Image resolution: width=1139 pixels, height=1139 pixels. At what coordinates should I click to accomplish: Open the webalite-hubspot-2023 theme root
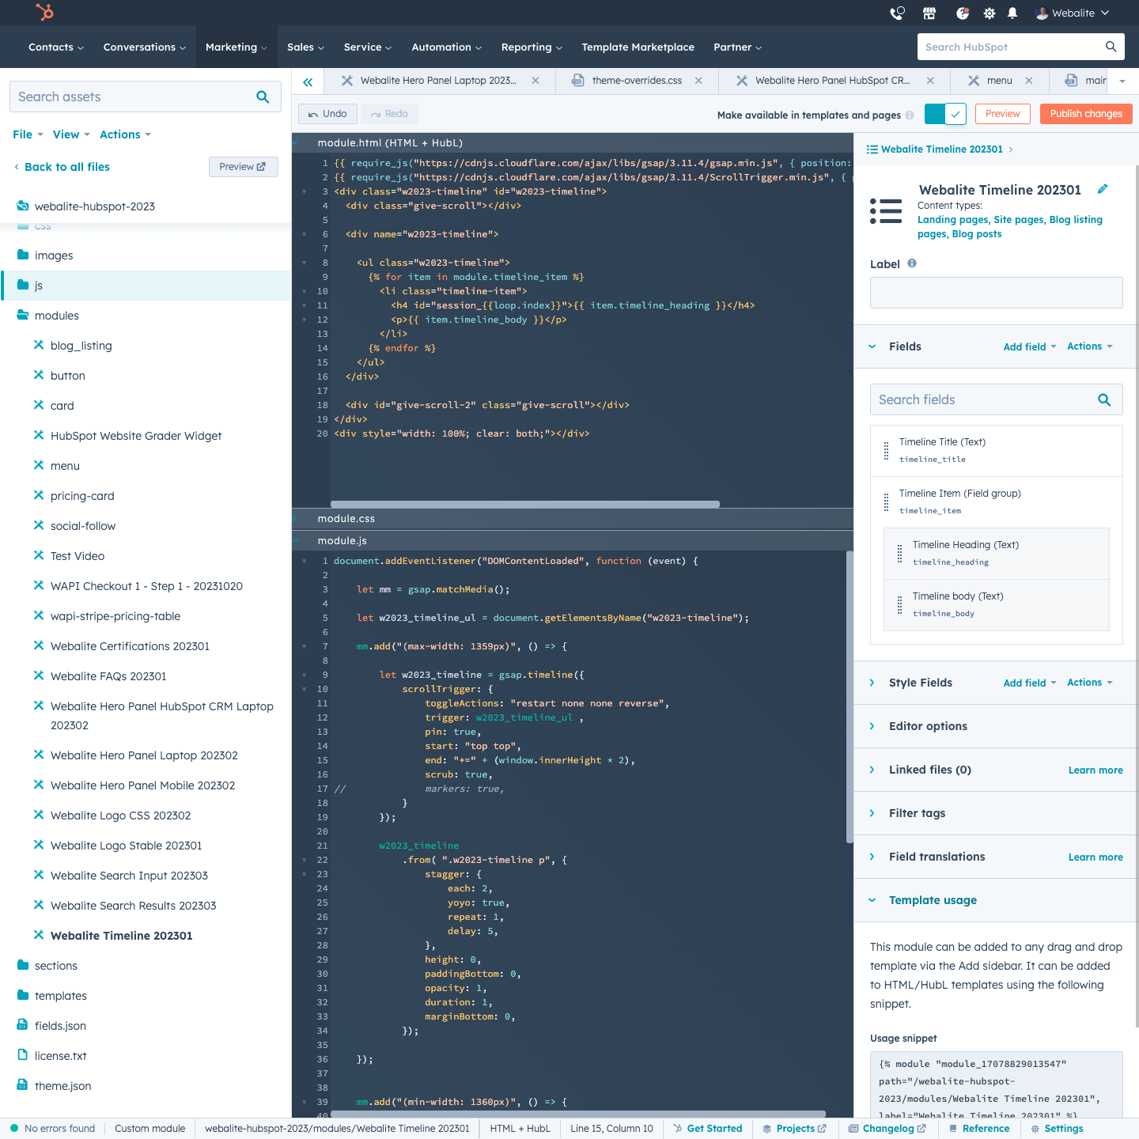(94, 206)
